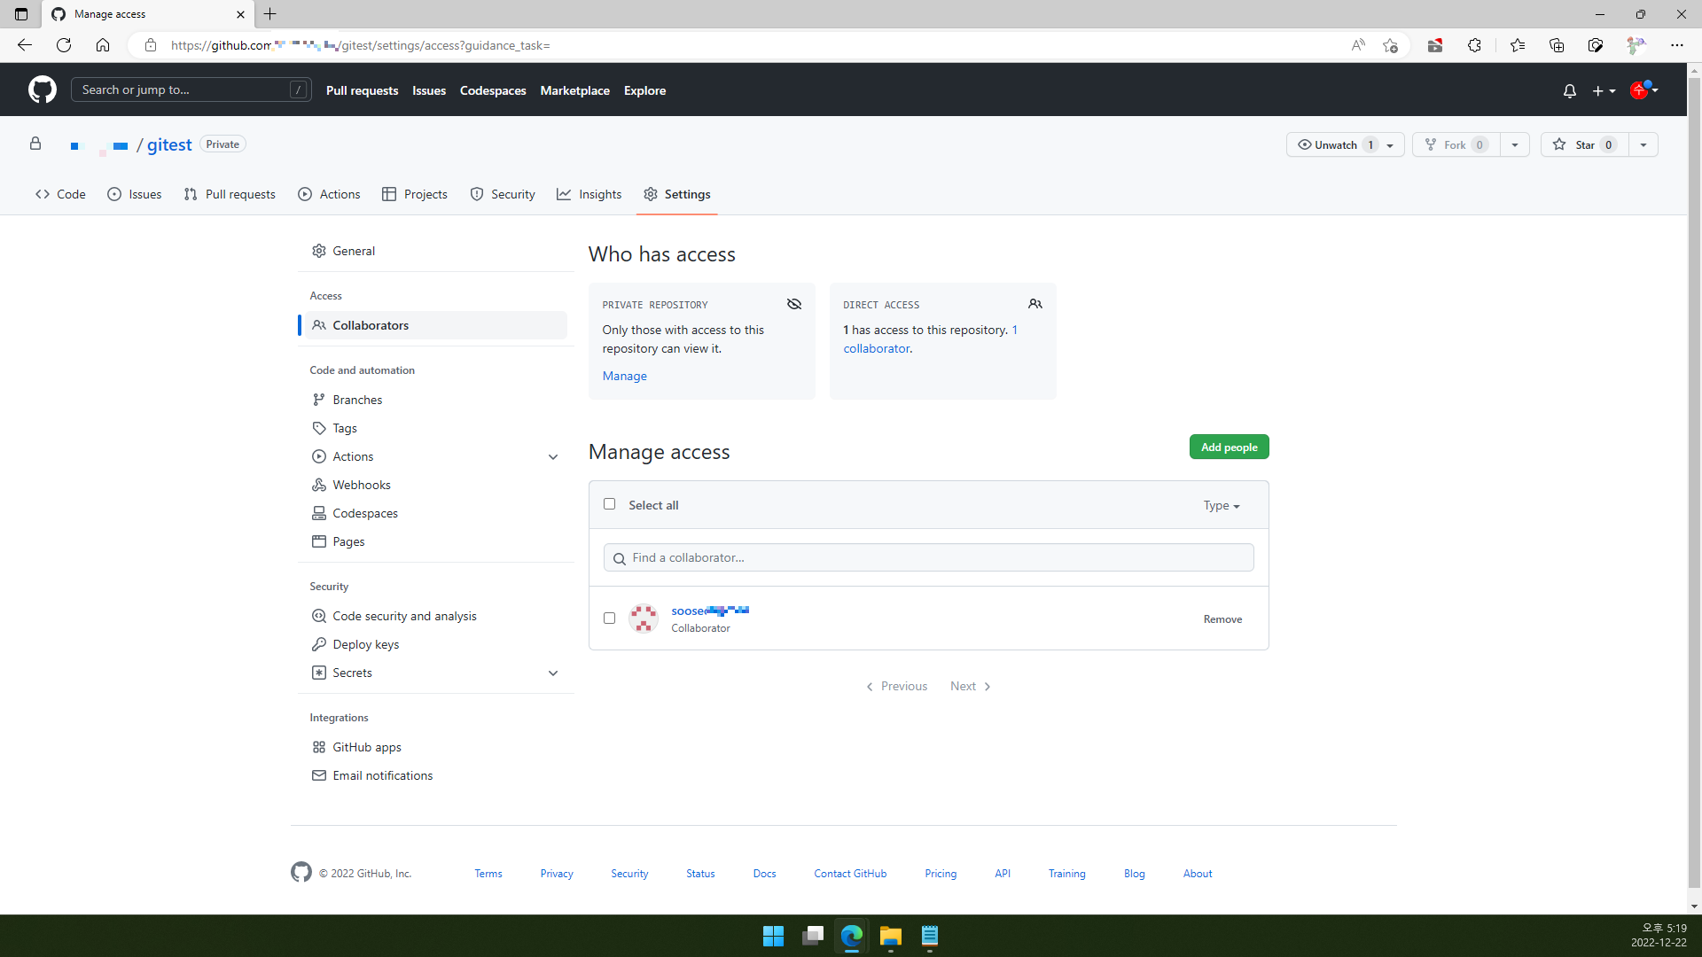Open Windows Start menu
Image resolution: width=1702 pixels, height=957 pixels.
pyautogui.click(x=773, y=936)
